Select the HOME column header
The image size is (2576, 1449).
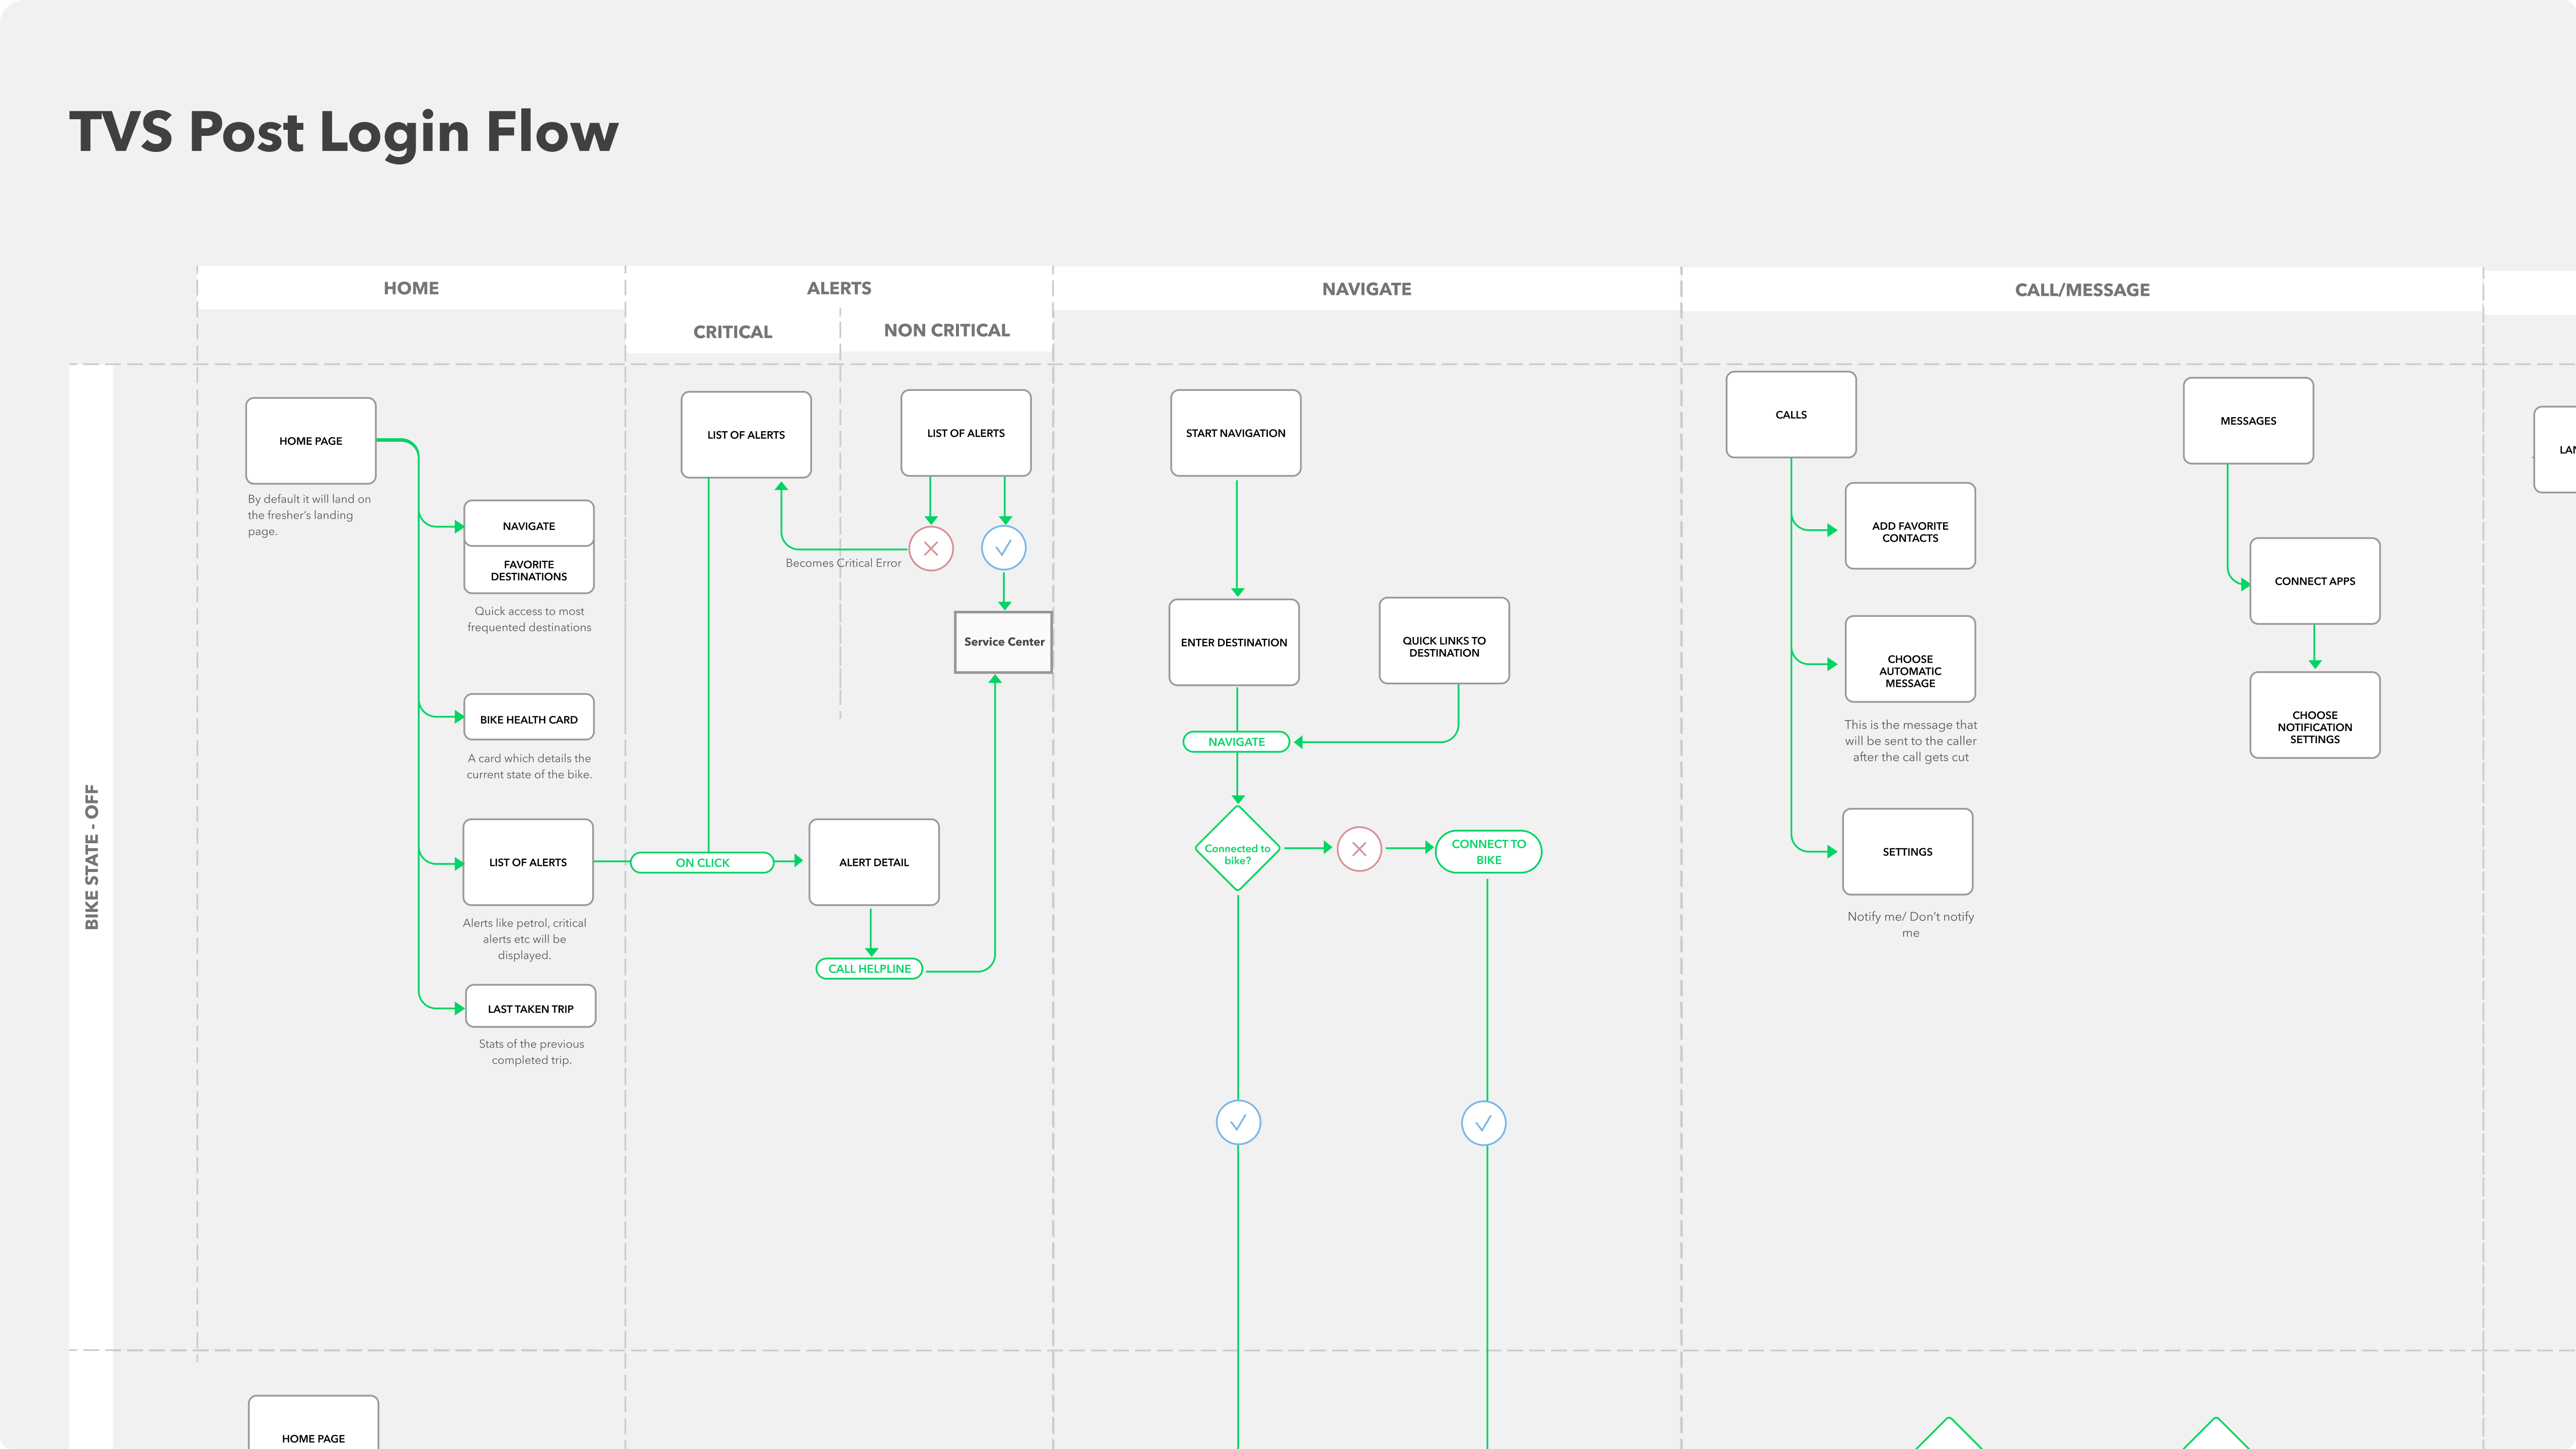(411, 288)
